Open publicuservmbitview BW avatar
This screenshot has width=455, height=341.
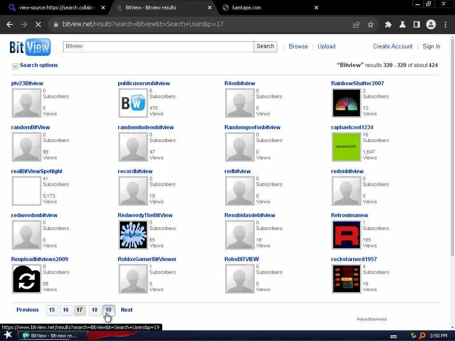133,103
